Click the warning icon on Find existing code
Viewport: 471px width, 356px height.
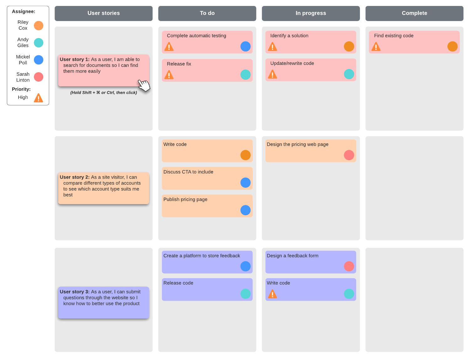376,47
